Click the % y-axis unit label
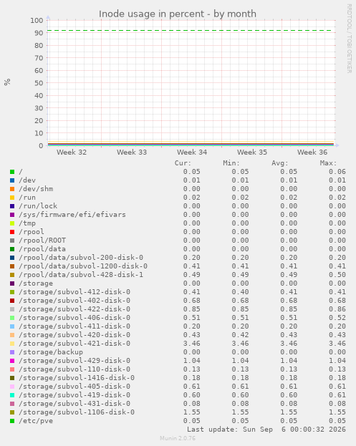 (x=7, y=82)
